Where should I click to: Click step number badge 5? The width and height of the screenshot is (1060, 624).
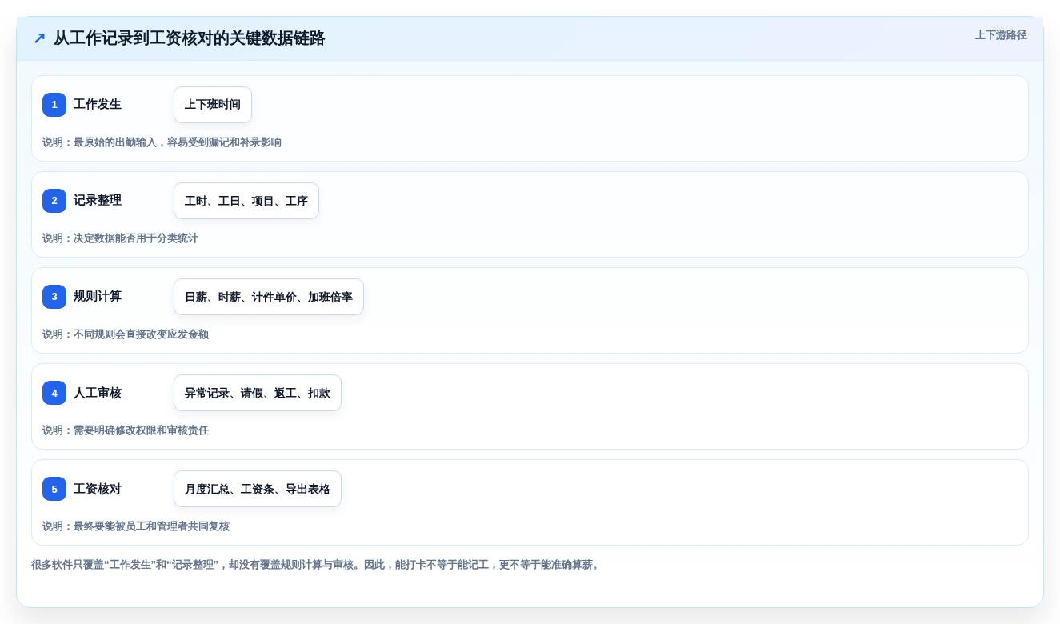click(x=54, y=489)
